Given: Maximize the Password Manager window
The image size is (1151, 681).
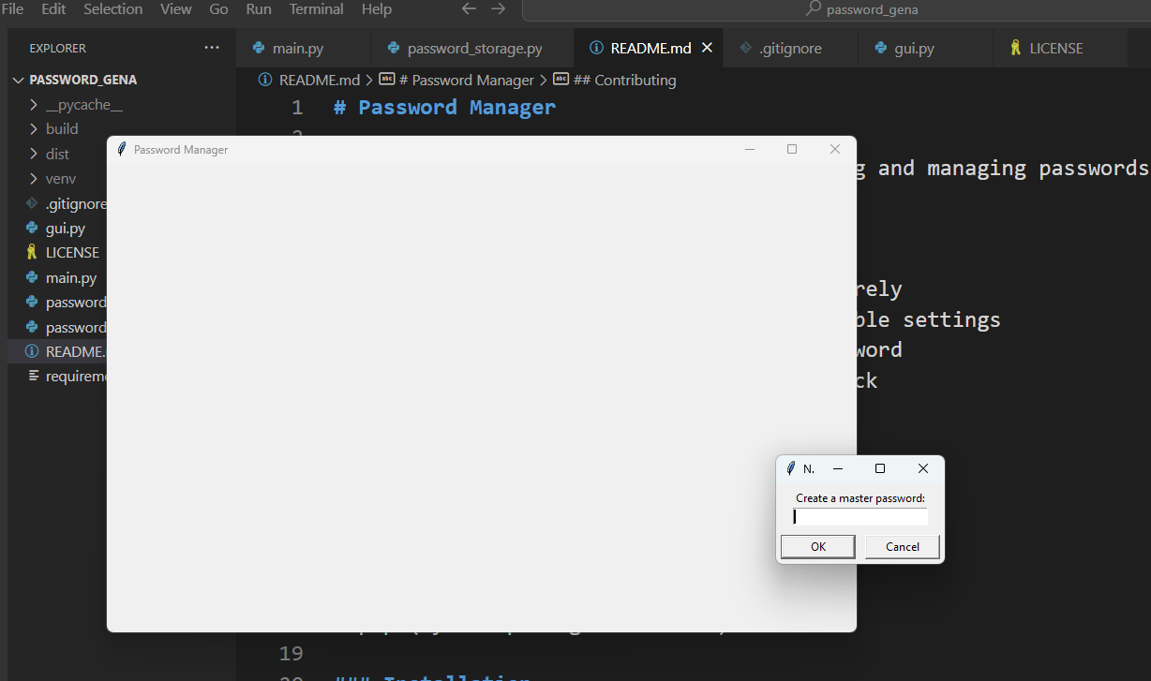Looking at the screenshot, I should [792, 150].
